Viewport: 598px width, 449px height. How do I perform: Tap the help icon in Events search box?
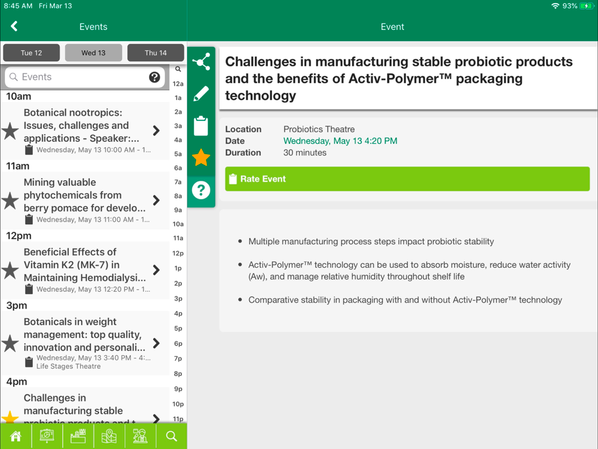pos(154,77)
